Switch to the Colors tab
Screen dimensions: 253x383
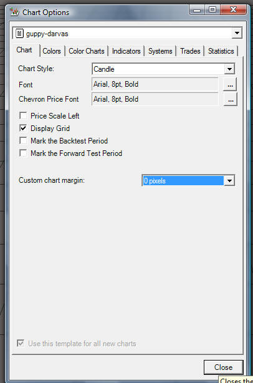(x=52, y=51)
